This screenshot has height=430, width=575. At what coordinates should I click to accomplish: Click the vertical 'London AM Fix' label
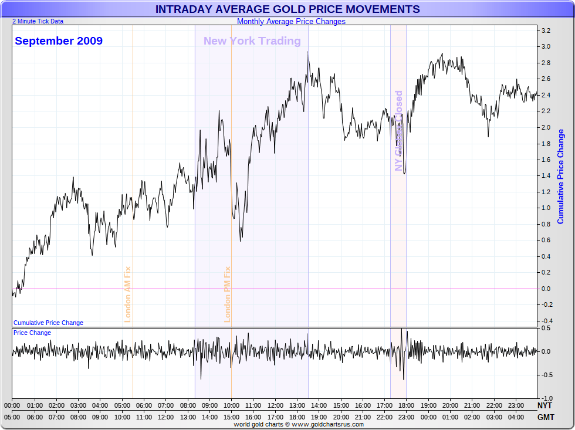point(128,294)
